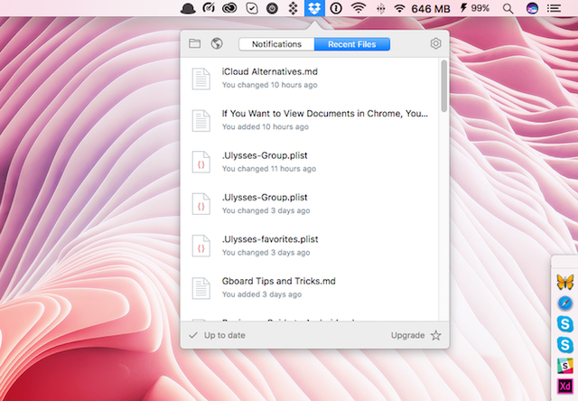Click the Creative Cloud menu bar icon

click(230, 8)
